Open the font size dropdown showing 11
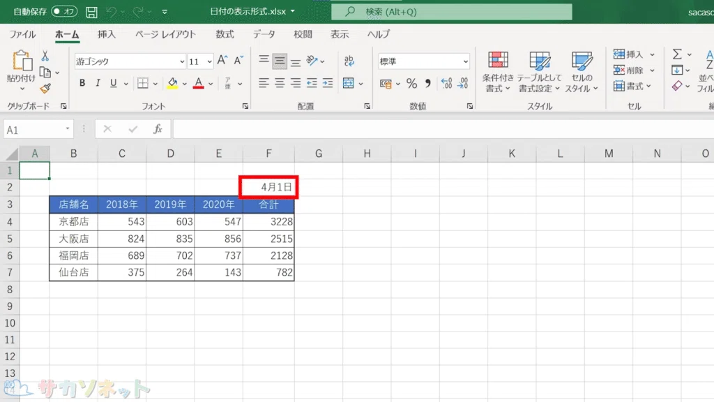This screenshot has height=402, width=714. click(209, 61)
